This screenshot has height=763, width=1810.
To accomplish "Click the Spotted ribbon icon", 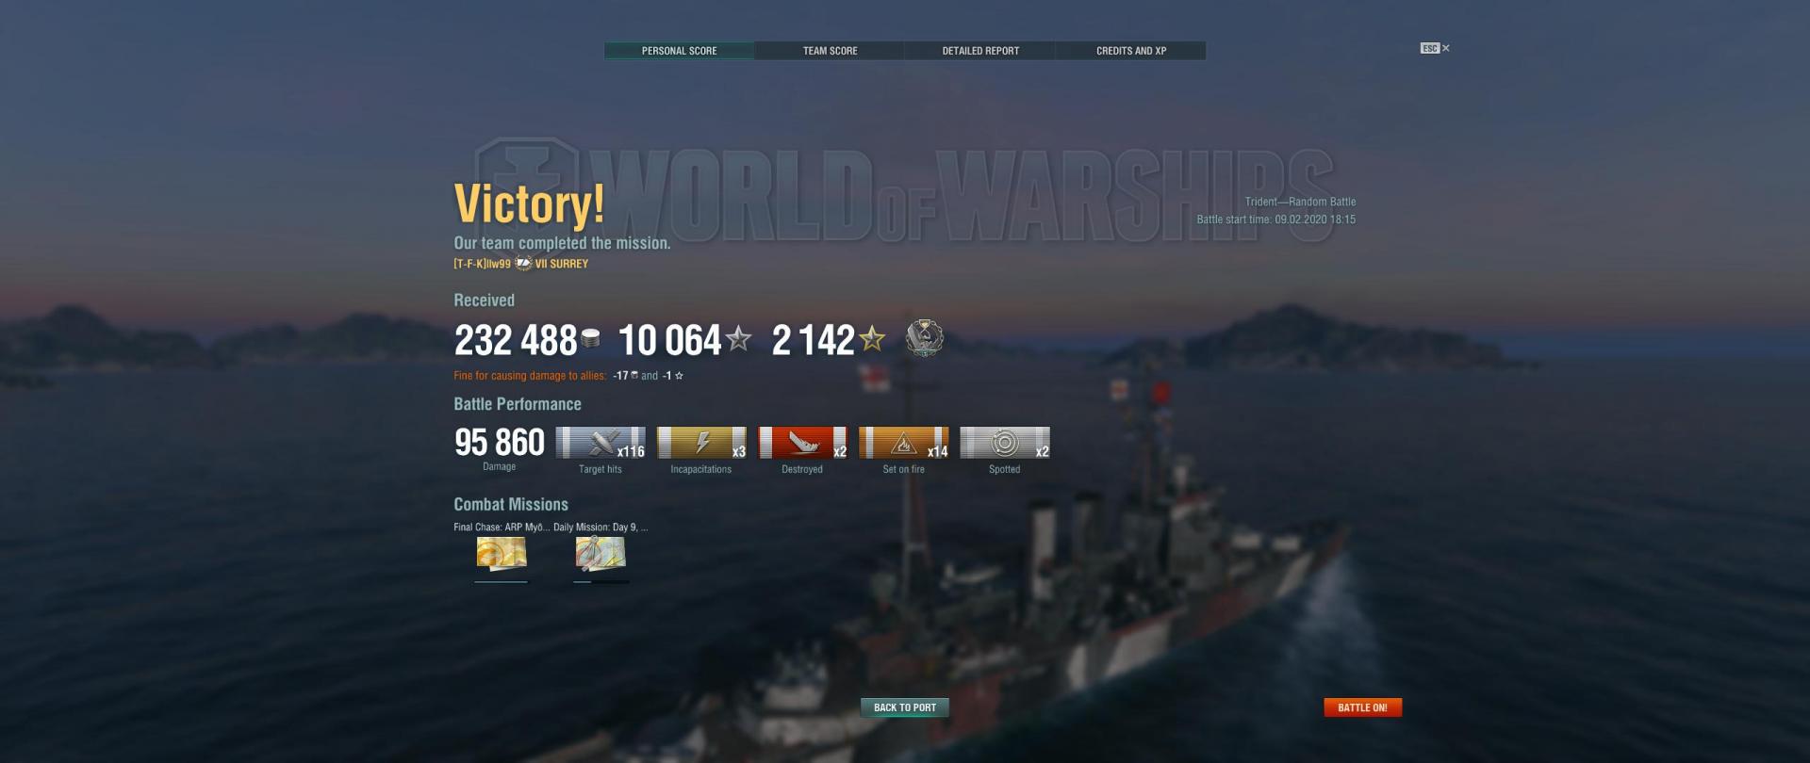I will point(1005,443).
